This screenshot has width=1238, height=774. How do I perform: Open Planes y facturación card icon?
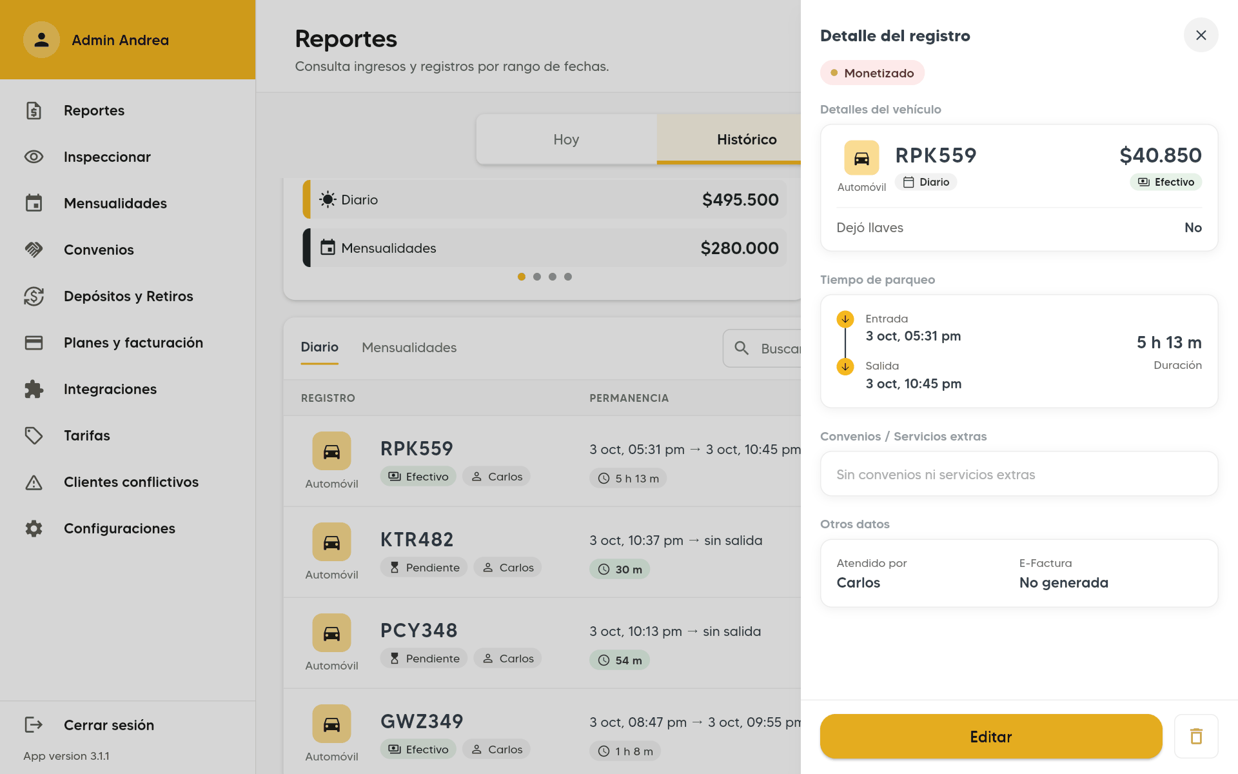(x=34, y=342)
